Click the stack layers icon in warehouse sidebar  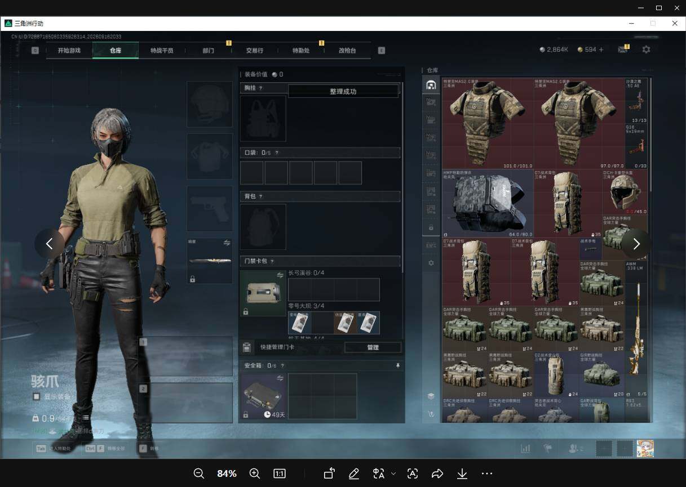pyautogui.click(x=431, y=396)
